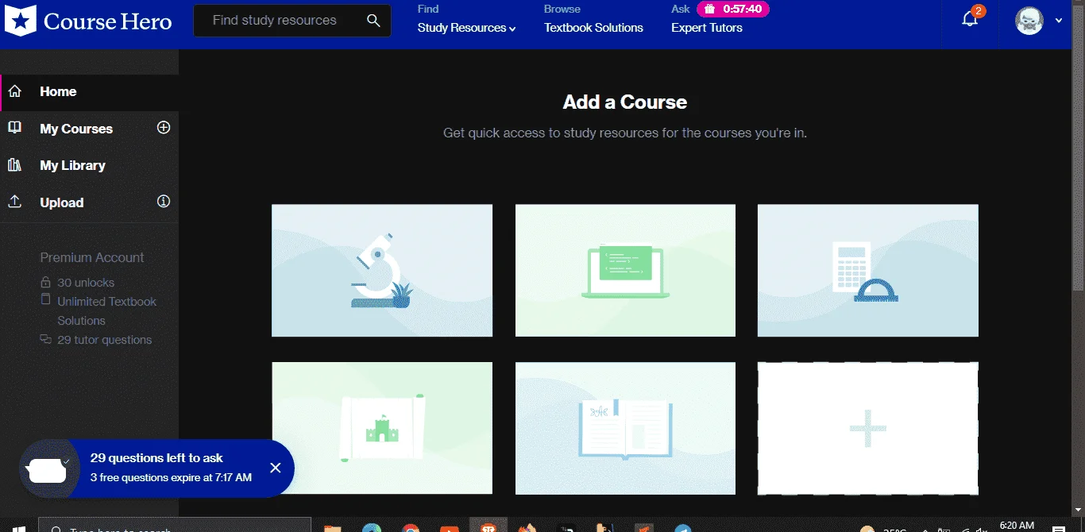Open Browse Textbook Solutions
Screen dimensions: 1085x532
(593, 28)
